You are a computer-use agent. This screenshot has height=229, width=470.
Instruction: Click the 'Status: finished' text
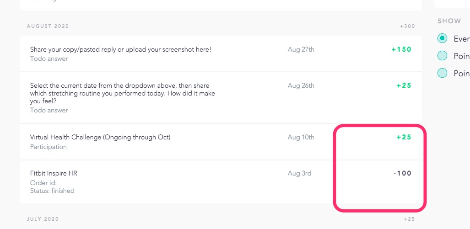[x=52, y=191]
